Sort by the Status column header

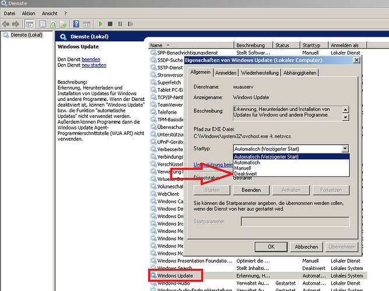tap(286, 45)
